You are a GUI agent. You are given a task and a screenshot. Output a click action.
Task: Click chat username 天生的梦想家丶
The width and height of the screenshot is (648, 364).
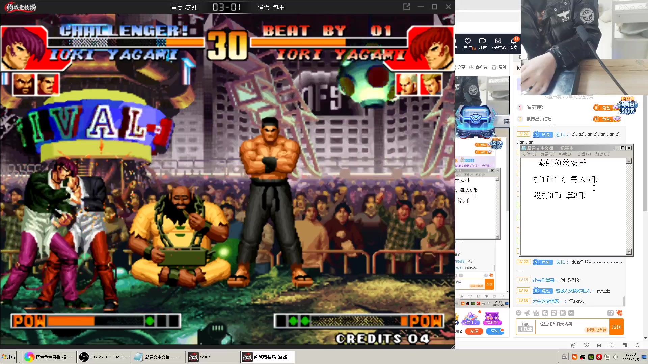click(547, 301)
